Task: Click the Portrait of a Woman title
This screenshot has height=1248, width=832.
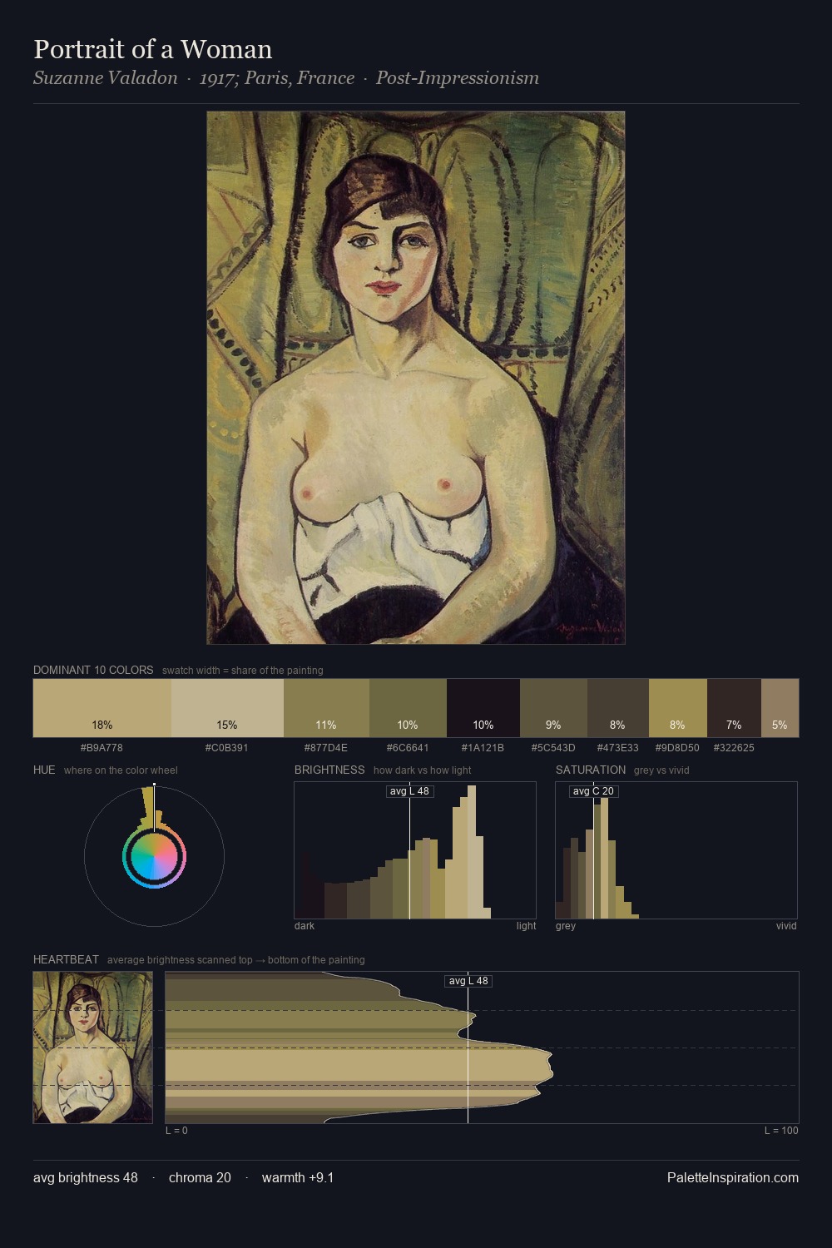Action: click(x=153, y=49)
